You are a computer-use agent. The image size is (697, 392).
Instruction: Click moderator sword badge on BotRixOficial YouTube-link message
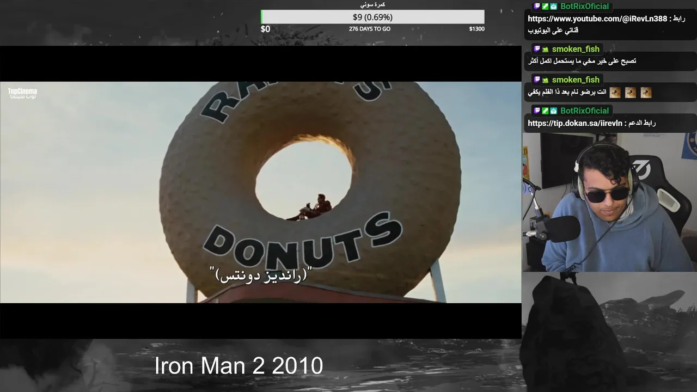coord(545,7)
